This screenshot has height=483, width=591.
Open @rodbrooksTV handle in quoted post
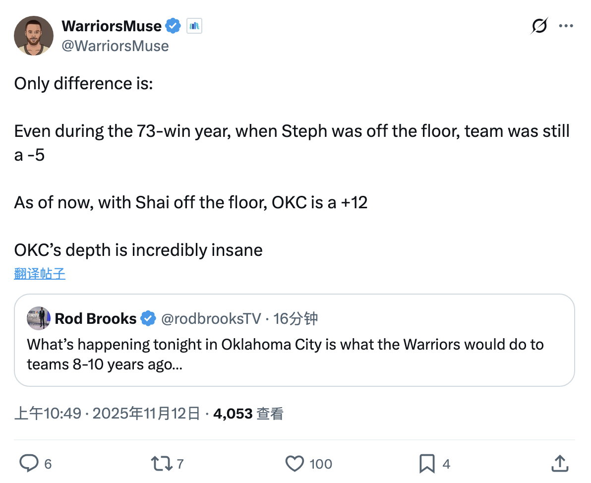(x=211, y=318)
